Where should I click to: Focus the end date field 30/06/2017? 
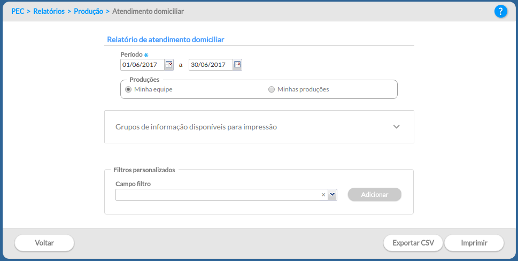tap(211, 65)
